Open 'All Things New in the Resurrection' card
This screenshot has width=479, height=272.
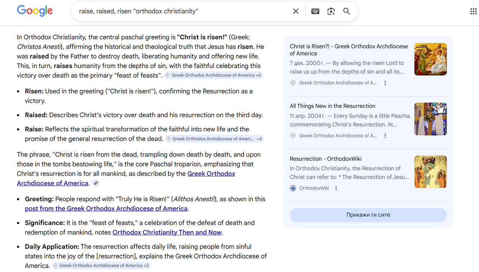tap(332, 106)
